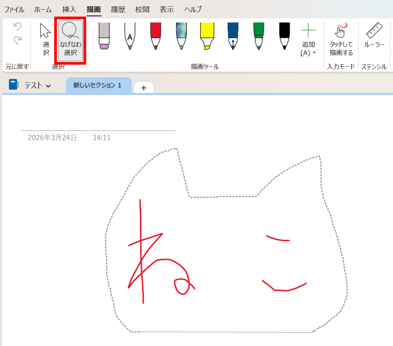This screenshot has height=346, width=393.
Task: Switch to the Insert (挿入) tab
Action: tap(69, 9)
